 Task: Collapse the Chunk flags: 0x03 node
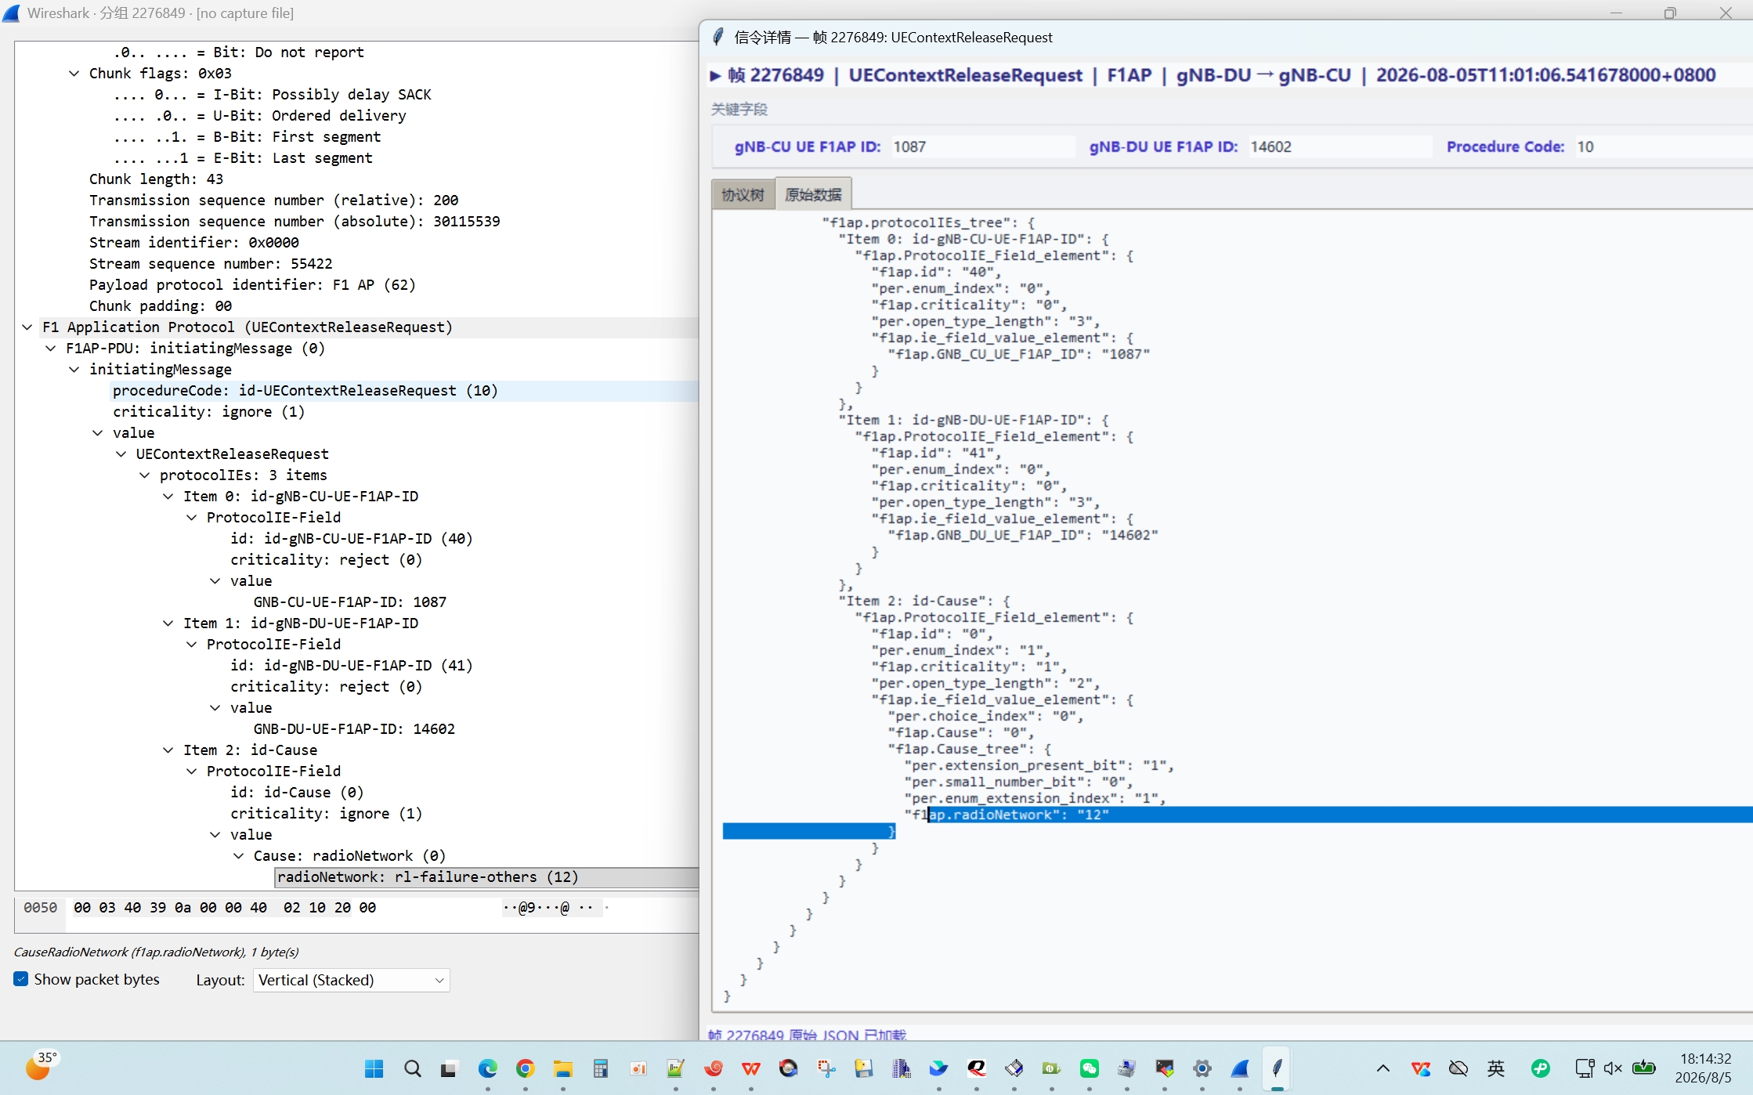(74, 73)
